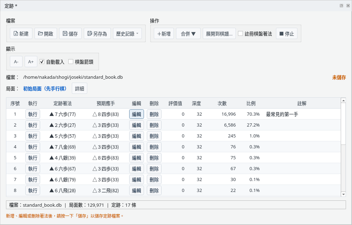Viewport: 352px width, 225px height.
Task: Delete row 7 move ▲６八銀(79)
Action: click(x=154, y=180)
